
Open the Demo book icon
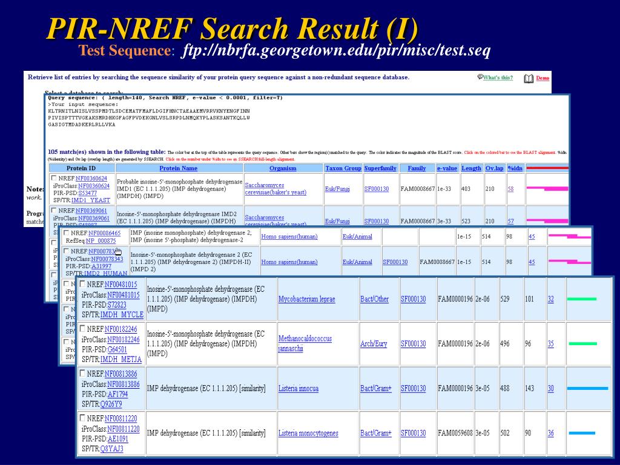click(528, 79)
